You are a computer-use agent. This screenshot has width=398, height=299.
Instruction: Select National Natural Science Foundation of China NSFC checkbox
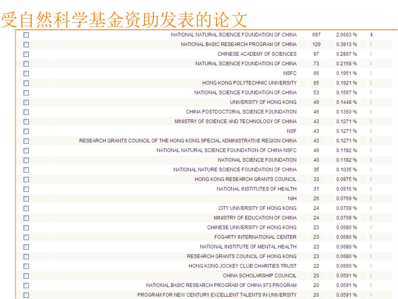pyautogui.click(x=26, y=151)
